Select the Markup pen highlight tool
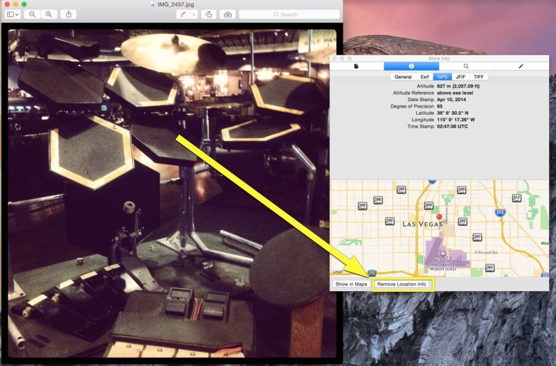This screenshot has width=556, height=366. point(183,14)
